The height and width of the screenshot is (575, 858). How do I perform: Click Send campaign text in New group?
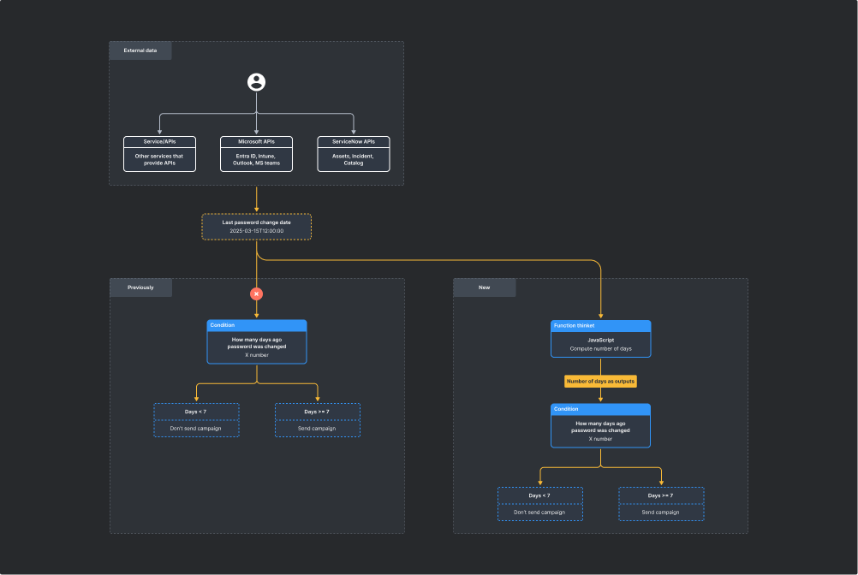pyautogui.click(x=661, y=512)
